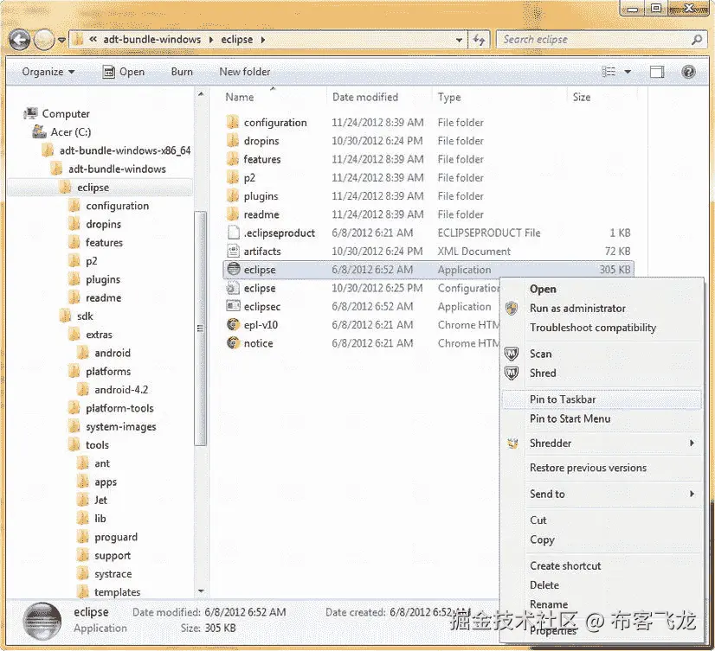Click the systrace folder icon in tree
Screen dimensions: 715x651
(x=83, y=573)
